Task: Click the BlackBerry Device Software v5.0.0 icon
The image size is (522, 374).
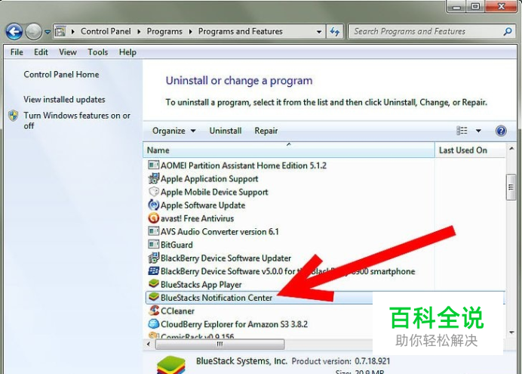Action: tap(153, 271)
